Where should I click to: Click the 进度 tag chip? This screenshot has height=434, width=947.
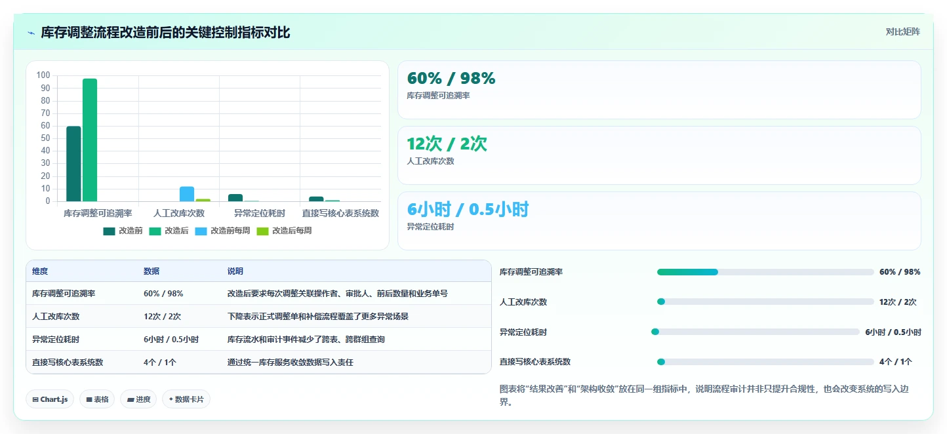138,399
